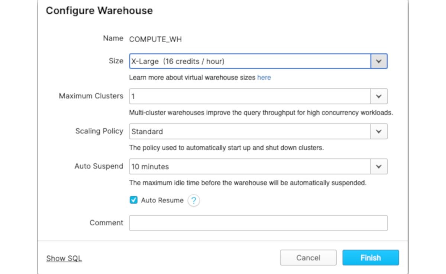Click the maximum idle time description text
This screenshot has width=446, height=274.
(248, 183)
